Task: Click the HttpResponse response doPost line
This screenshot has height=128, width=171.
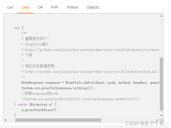Action: click(x=90, y=83)
